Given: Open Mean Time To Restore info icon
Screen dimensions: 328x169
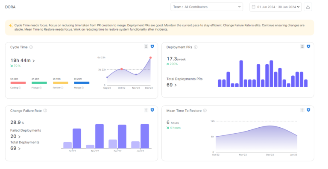Looking at the screenshot, I should pos(205,110).
